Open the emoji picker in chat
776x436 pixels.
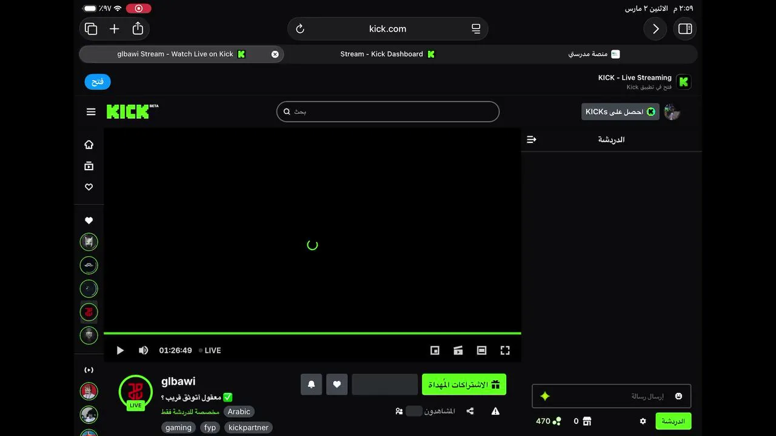pyautogui.click(x=678, y=396)
